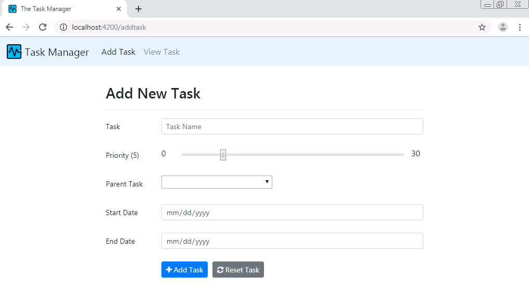
Task: Reload the page with the refresh icon
Action: (43, 27)
